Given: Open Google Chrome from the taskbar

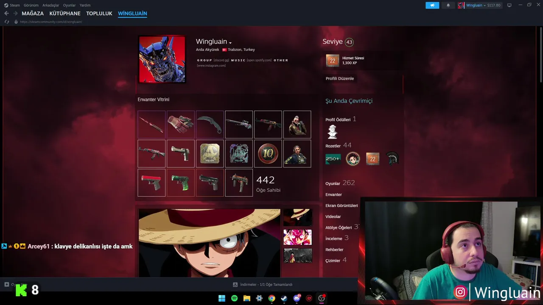Looking at the screenshot, I should click(x=271, y=298).
